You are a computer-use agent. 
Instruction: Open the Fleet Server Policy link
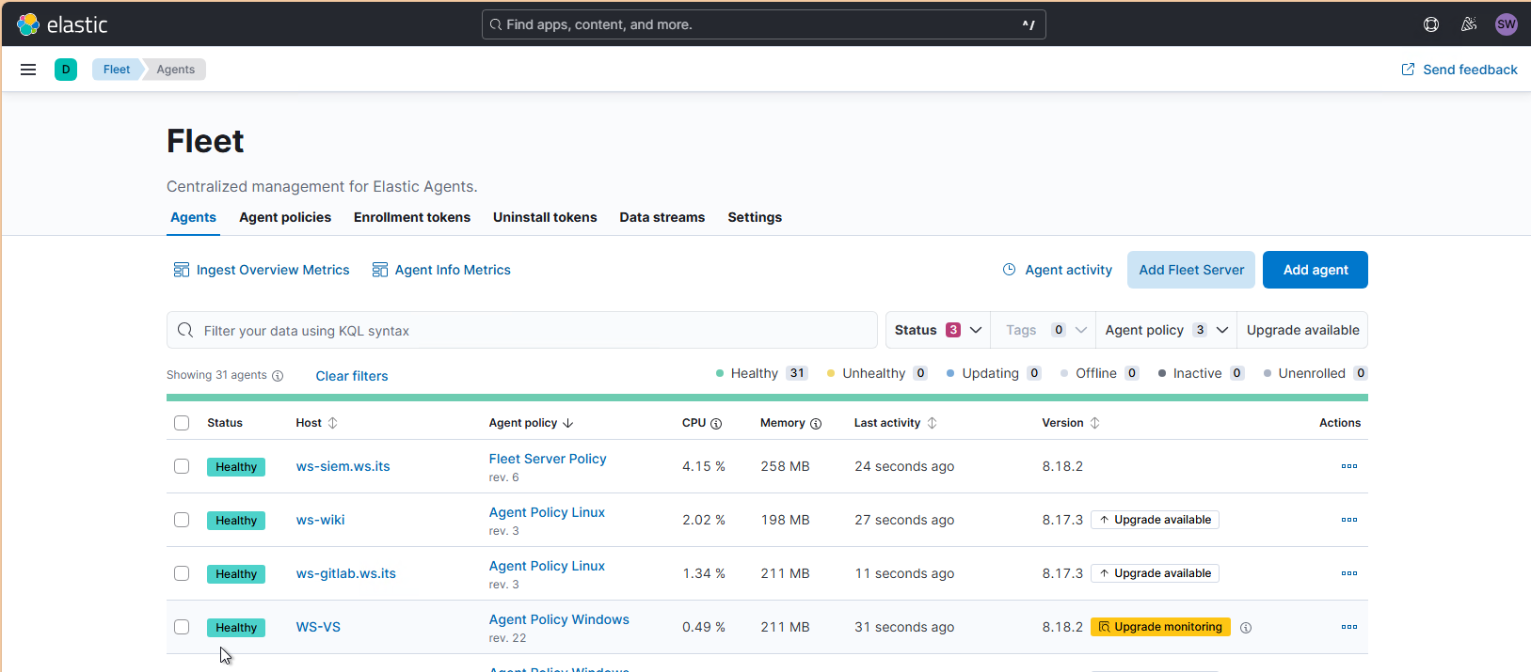548,459
